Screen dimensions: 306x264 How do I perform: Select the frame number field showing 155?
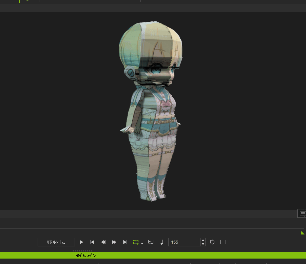tap(185, 242)
